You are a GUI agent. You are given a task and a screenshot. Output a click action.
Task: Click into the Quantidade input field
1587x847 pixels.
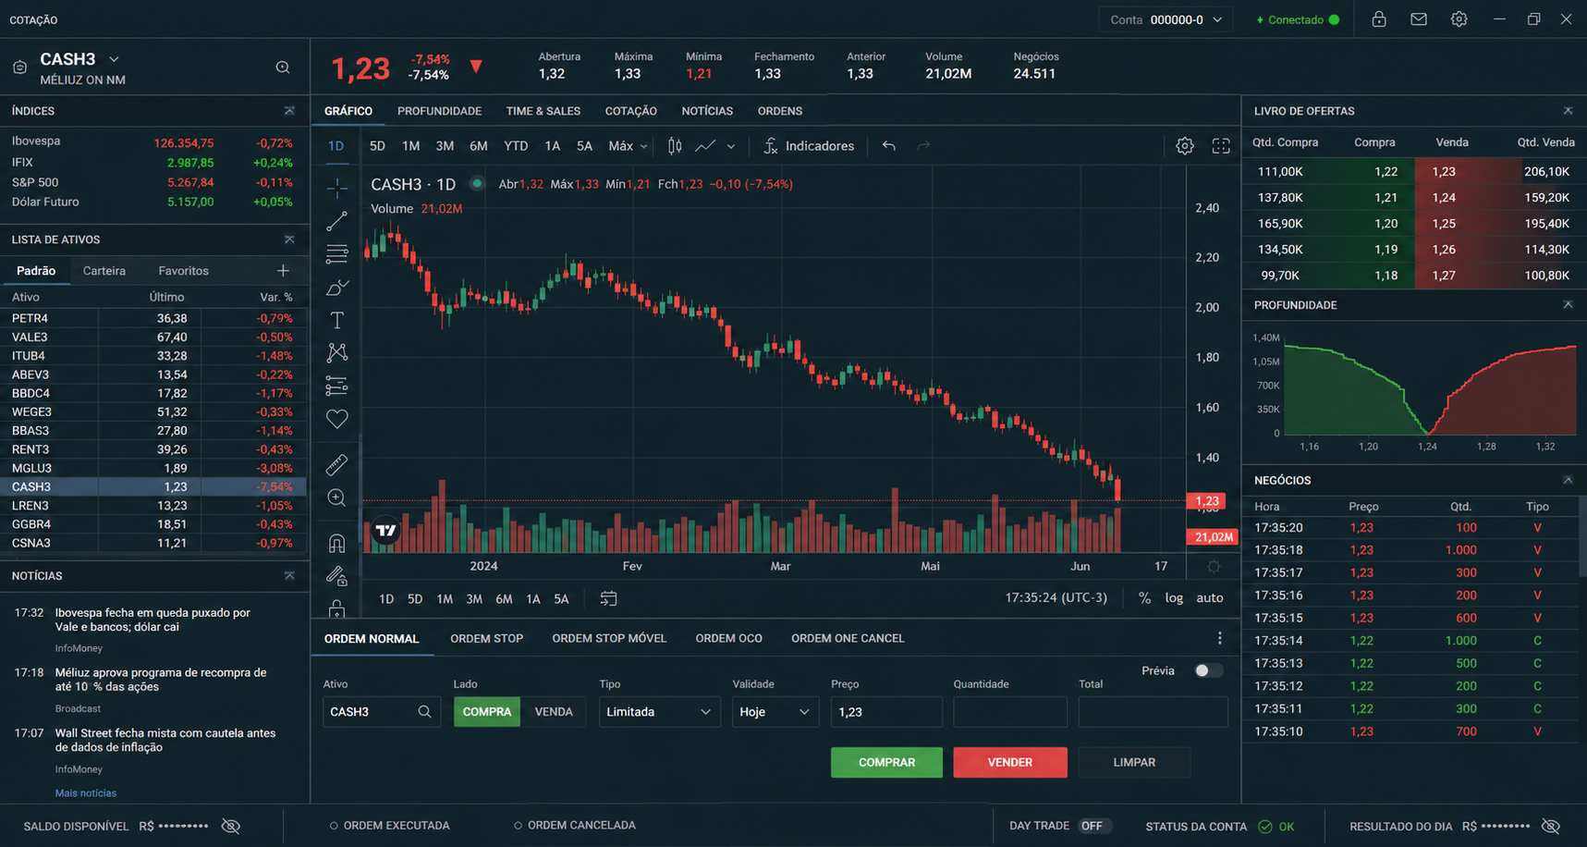1010,712
